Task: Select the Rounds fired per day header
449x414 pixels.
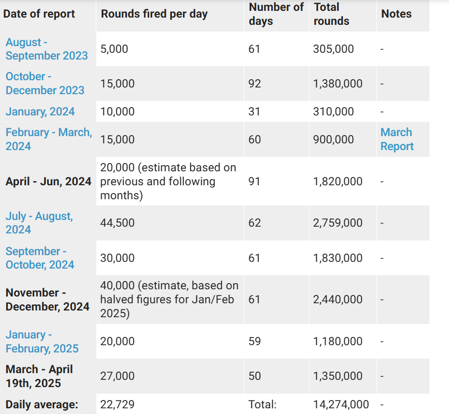Action: [x=154, y=14]
